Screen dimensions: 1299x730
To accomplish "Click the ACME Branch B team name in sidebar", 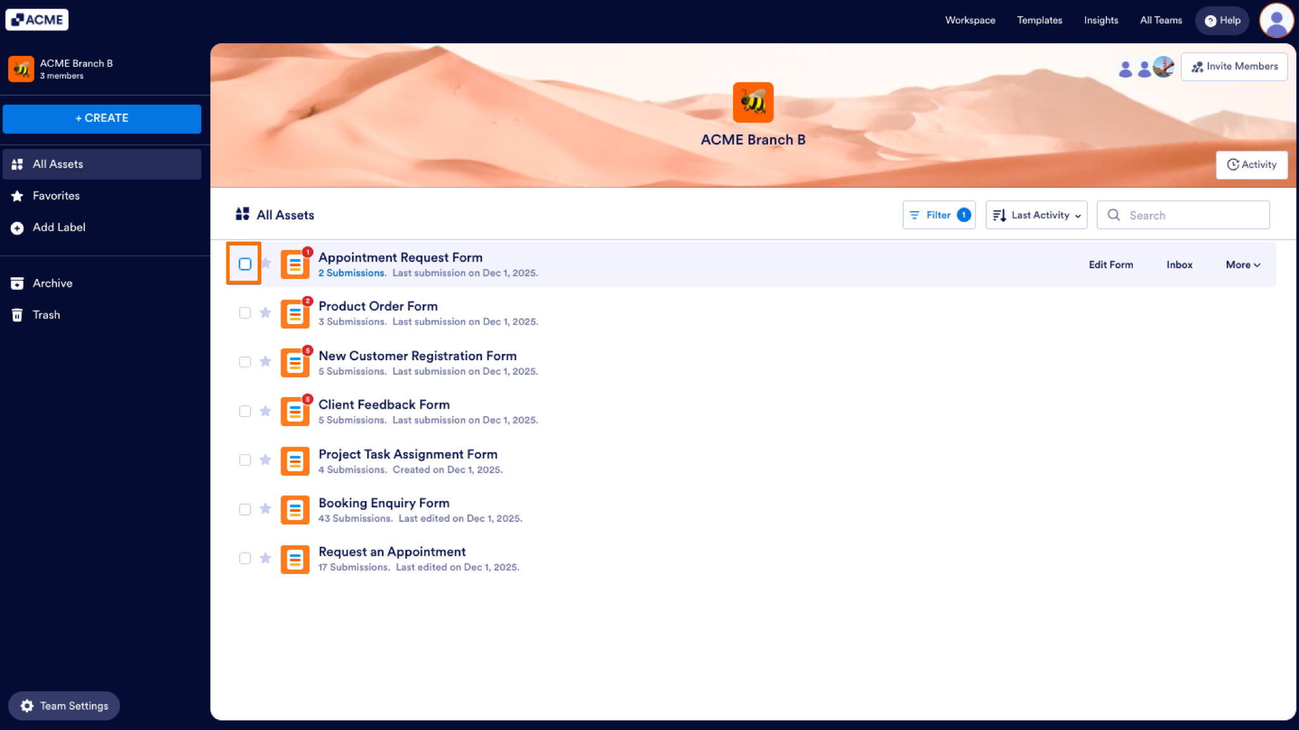I will point(76,63).
